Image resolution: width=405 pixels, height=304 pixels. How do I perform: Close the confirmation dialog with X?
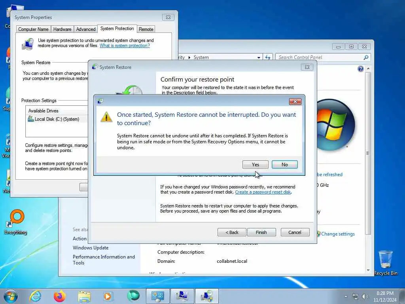pos(295,102)
